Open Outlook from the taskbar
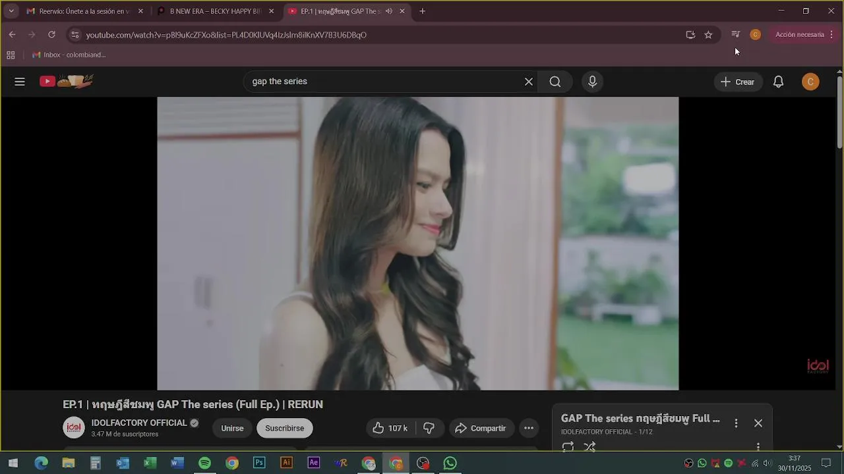The width and height of the screenshot is (844, 474). click(x=123, y=463)
